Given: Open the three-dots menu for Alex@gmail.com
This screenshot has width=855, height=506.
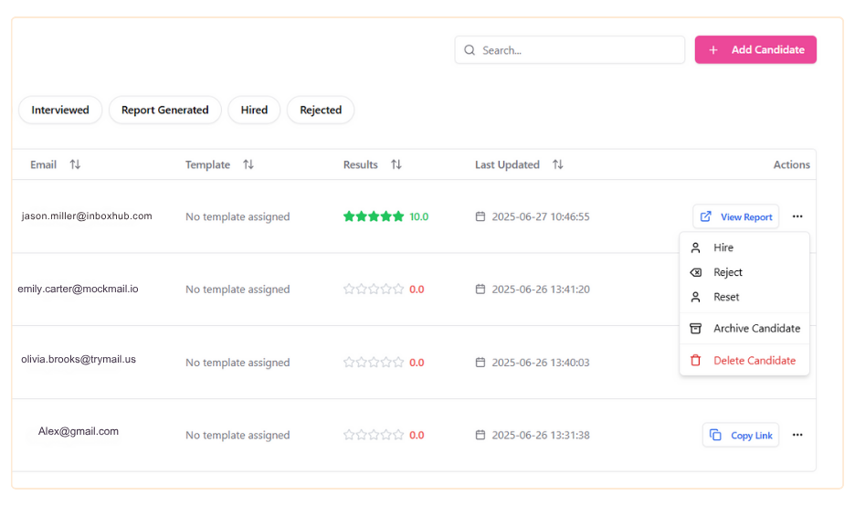Looking at the screenshot, I should [797, 435].
